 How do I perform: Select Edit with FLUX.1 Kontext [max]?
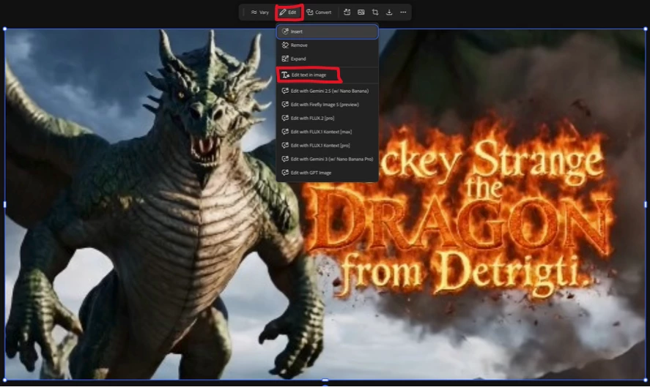pos(327,132)
